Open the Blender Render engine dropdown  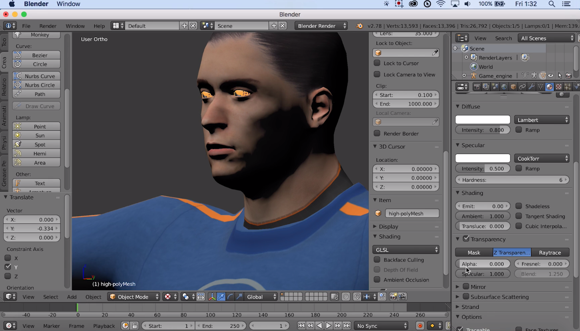point(321,26)
